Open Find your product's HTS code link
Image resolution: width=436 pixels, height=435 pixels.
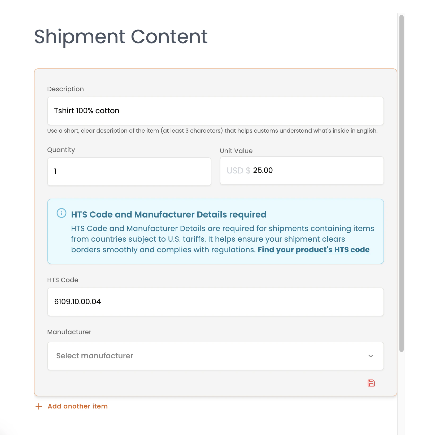(313, 250)
